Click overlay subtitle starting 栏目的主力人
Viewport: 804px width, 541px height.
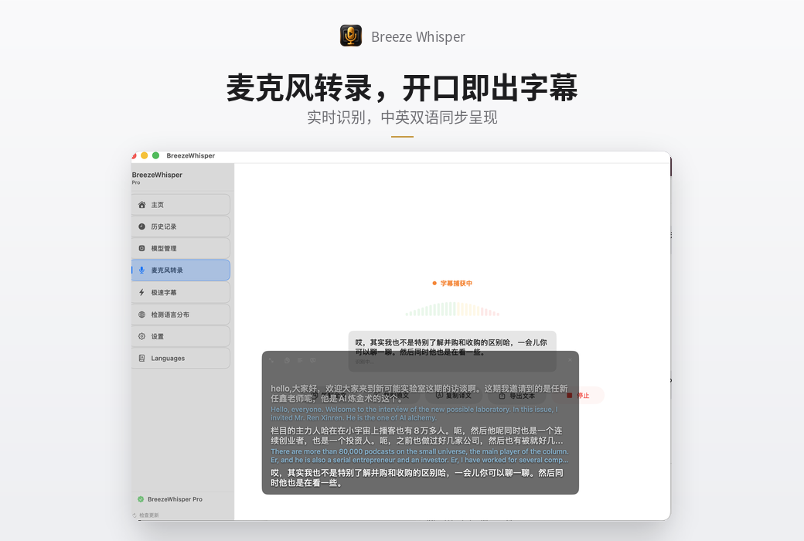click(417, 435)
